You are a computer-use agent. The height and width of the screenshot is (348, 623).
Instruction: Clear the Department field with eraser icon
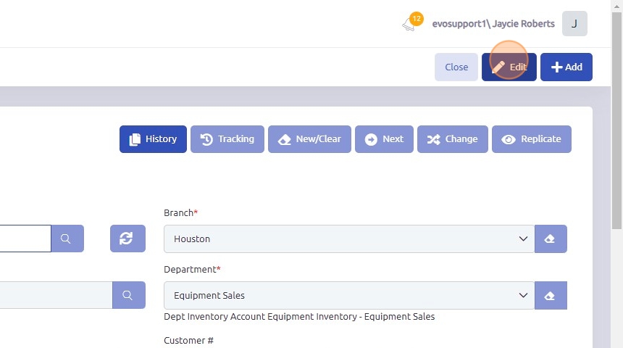pos(551,295)
